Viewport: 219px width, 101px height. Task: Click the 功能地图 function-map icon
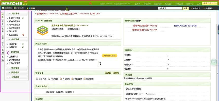click(15, 8)
